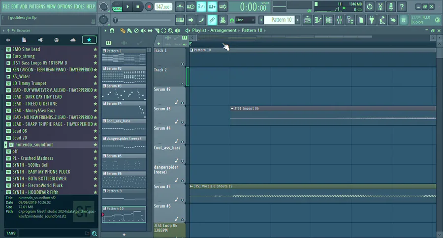Image resolution: width=443 pixels, height=238 pixels.
Task: Open the Line snap dropdown
Action: click(245, 20)
